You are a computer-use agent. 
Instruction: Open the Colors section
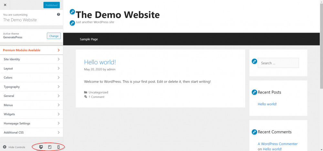[x=31, y=77]
